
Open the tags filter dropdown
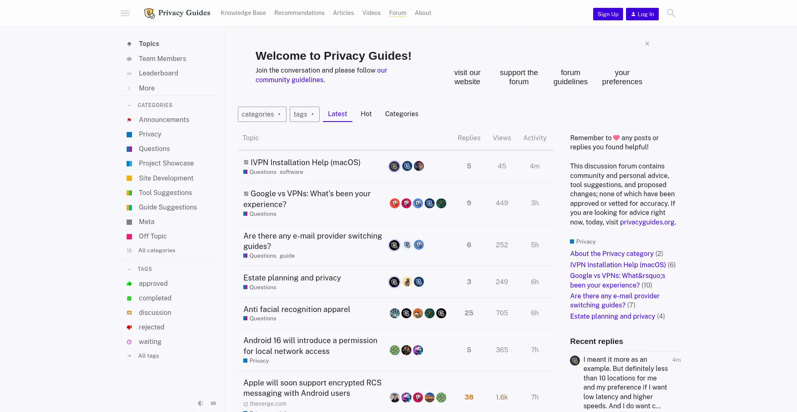304,114
